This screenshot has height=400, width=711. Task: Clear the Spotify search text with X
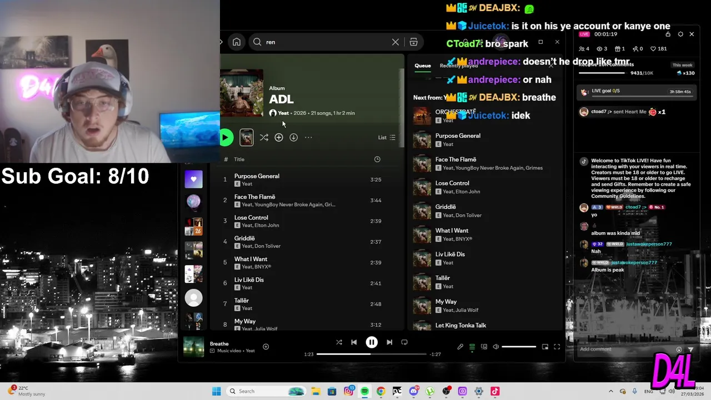[x=395, y=42]
